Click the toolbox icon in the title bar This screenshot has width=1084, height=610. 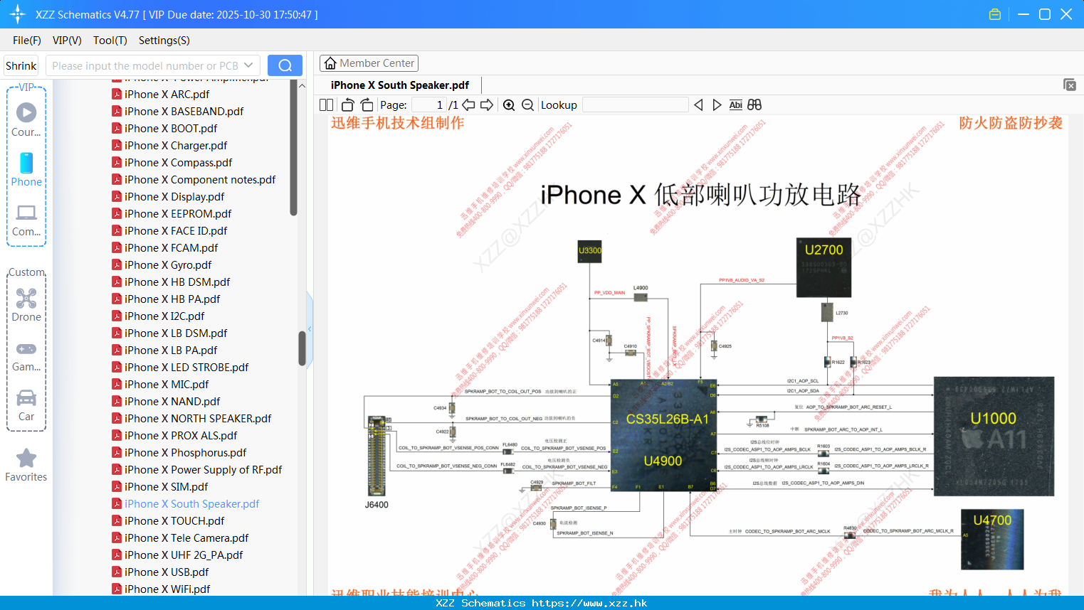tap(995, 14)
